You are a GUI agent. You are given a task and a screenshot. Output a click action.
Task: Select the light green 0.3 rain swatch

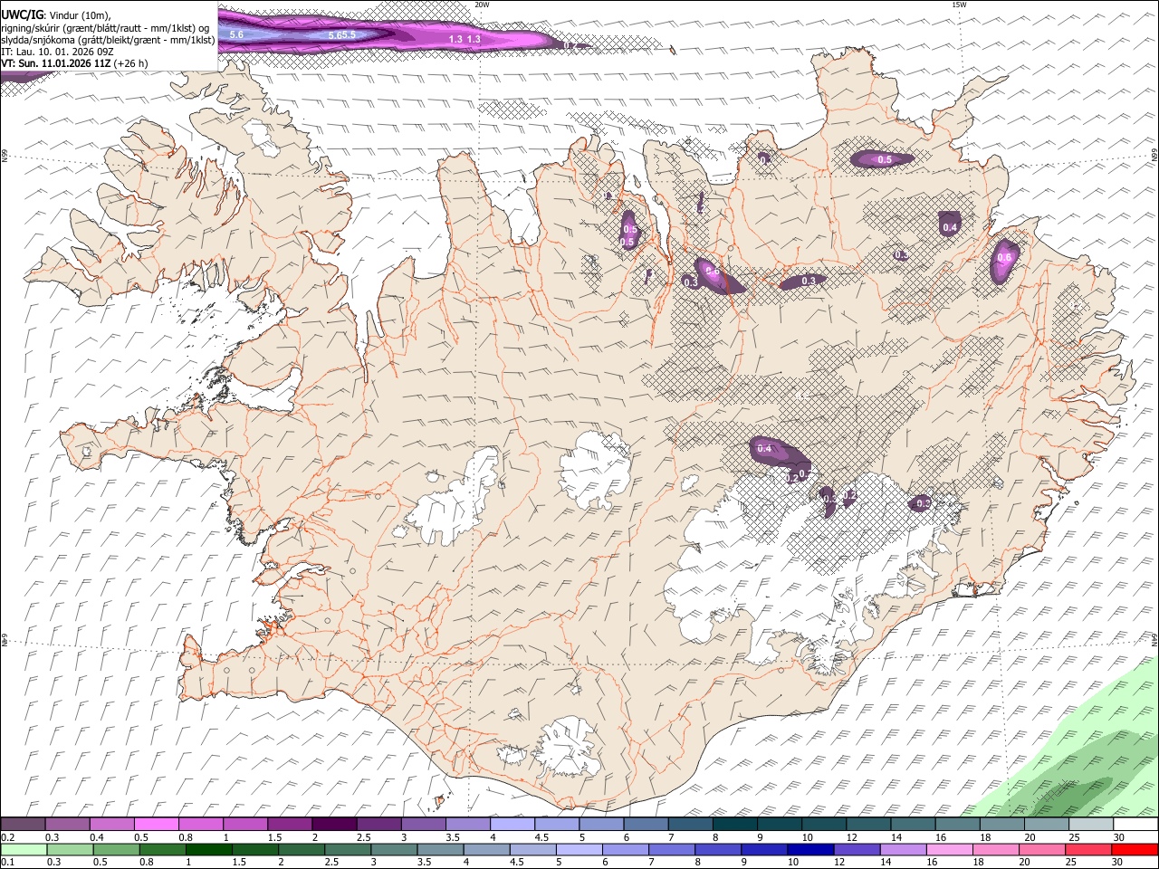point(70,849)
